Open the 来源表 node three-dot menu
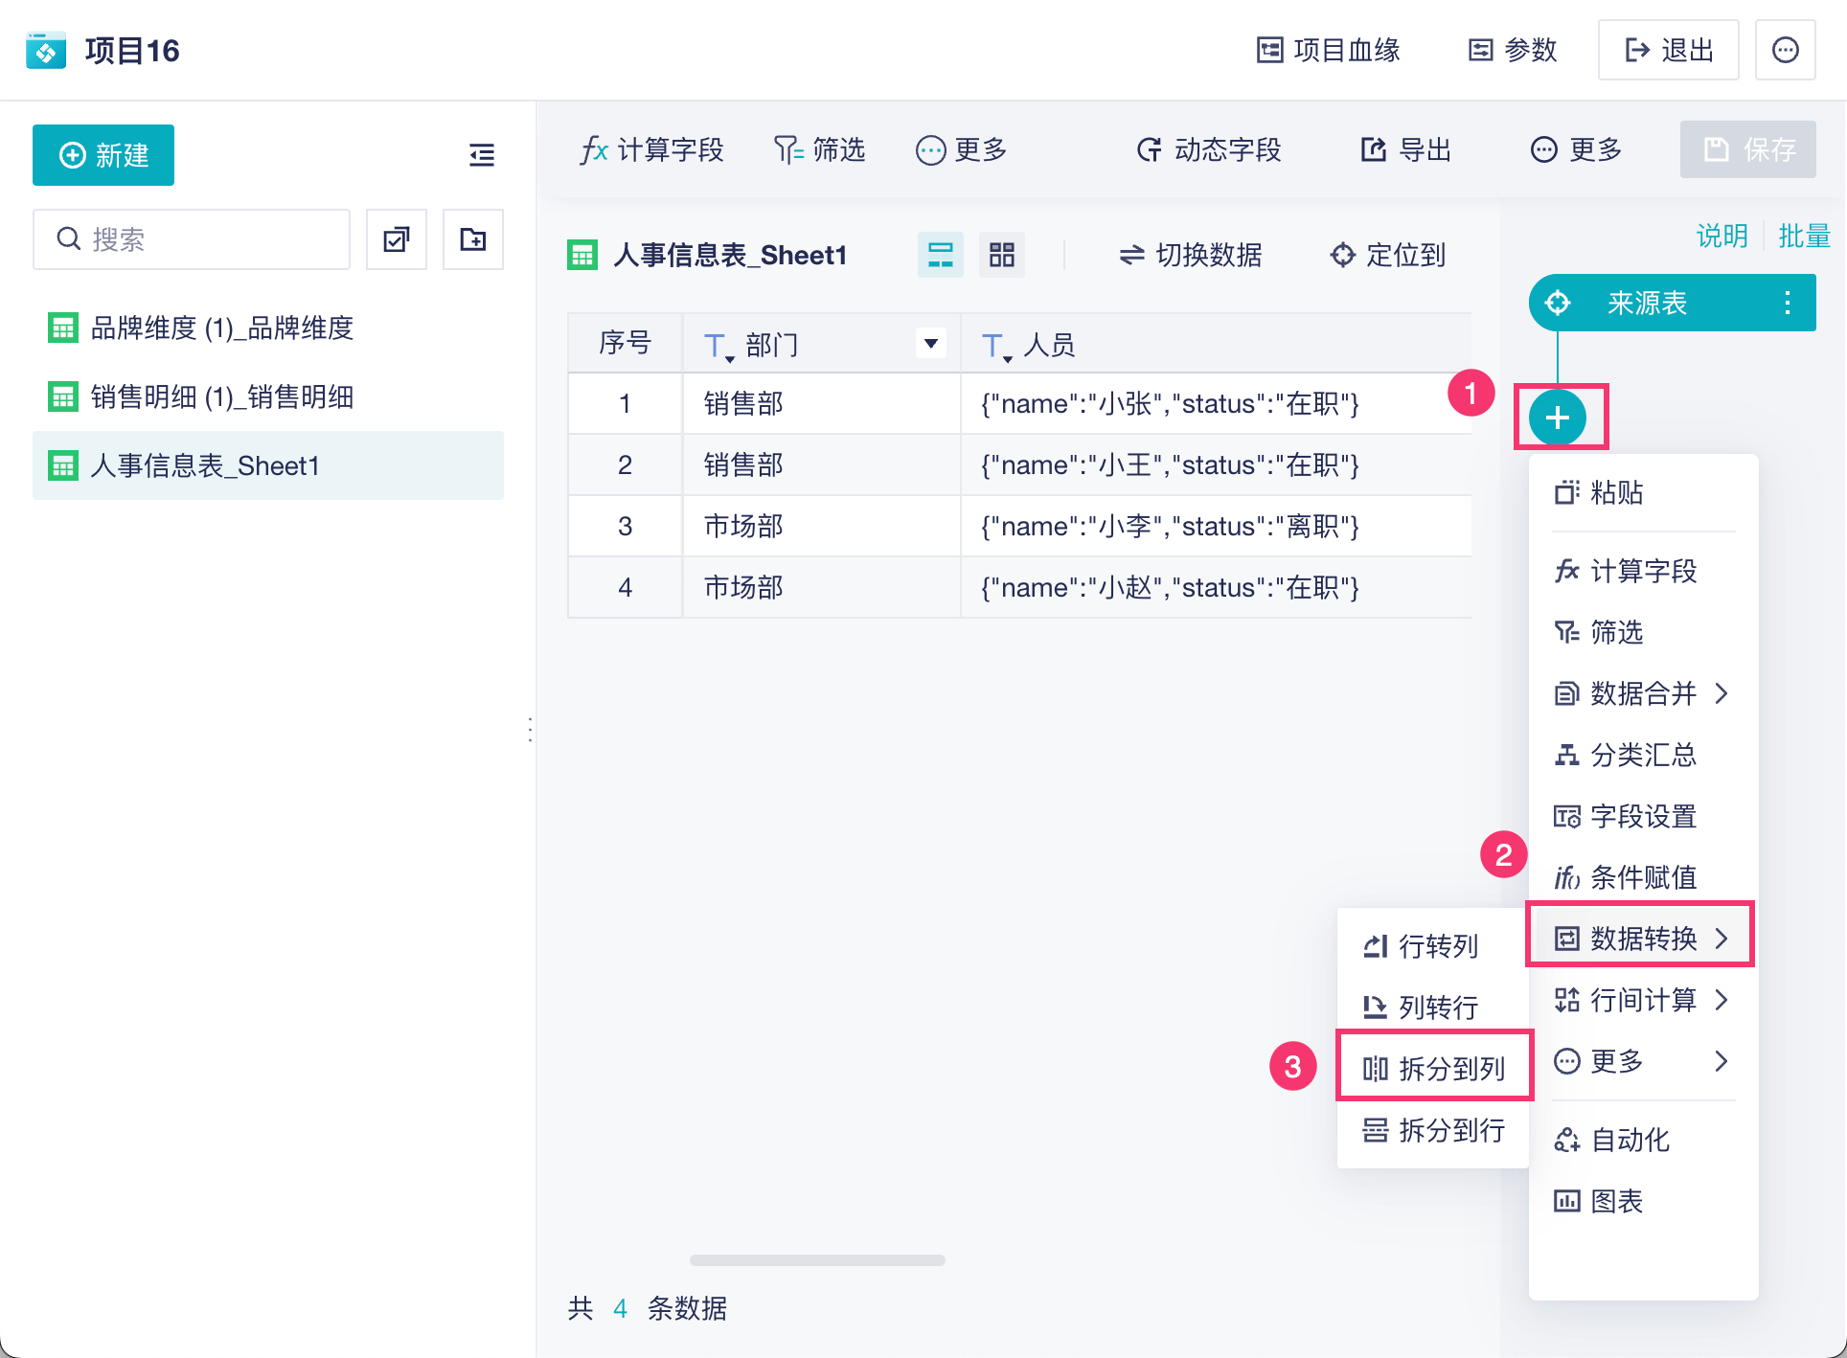Image resolution: width=1847 pixels, height=1358 pixels. [1787, 304]
